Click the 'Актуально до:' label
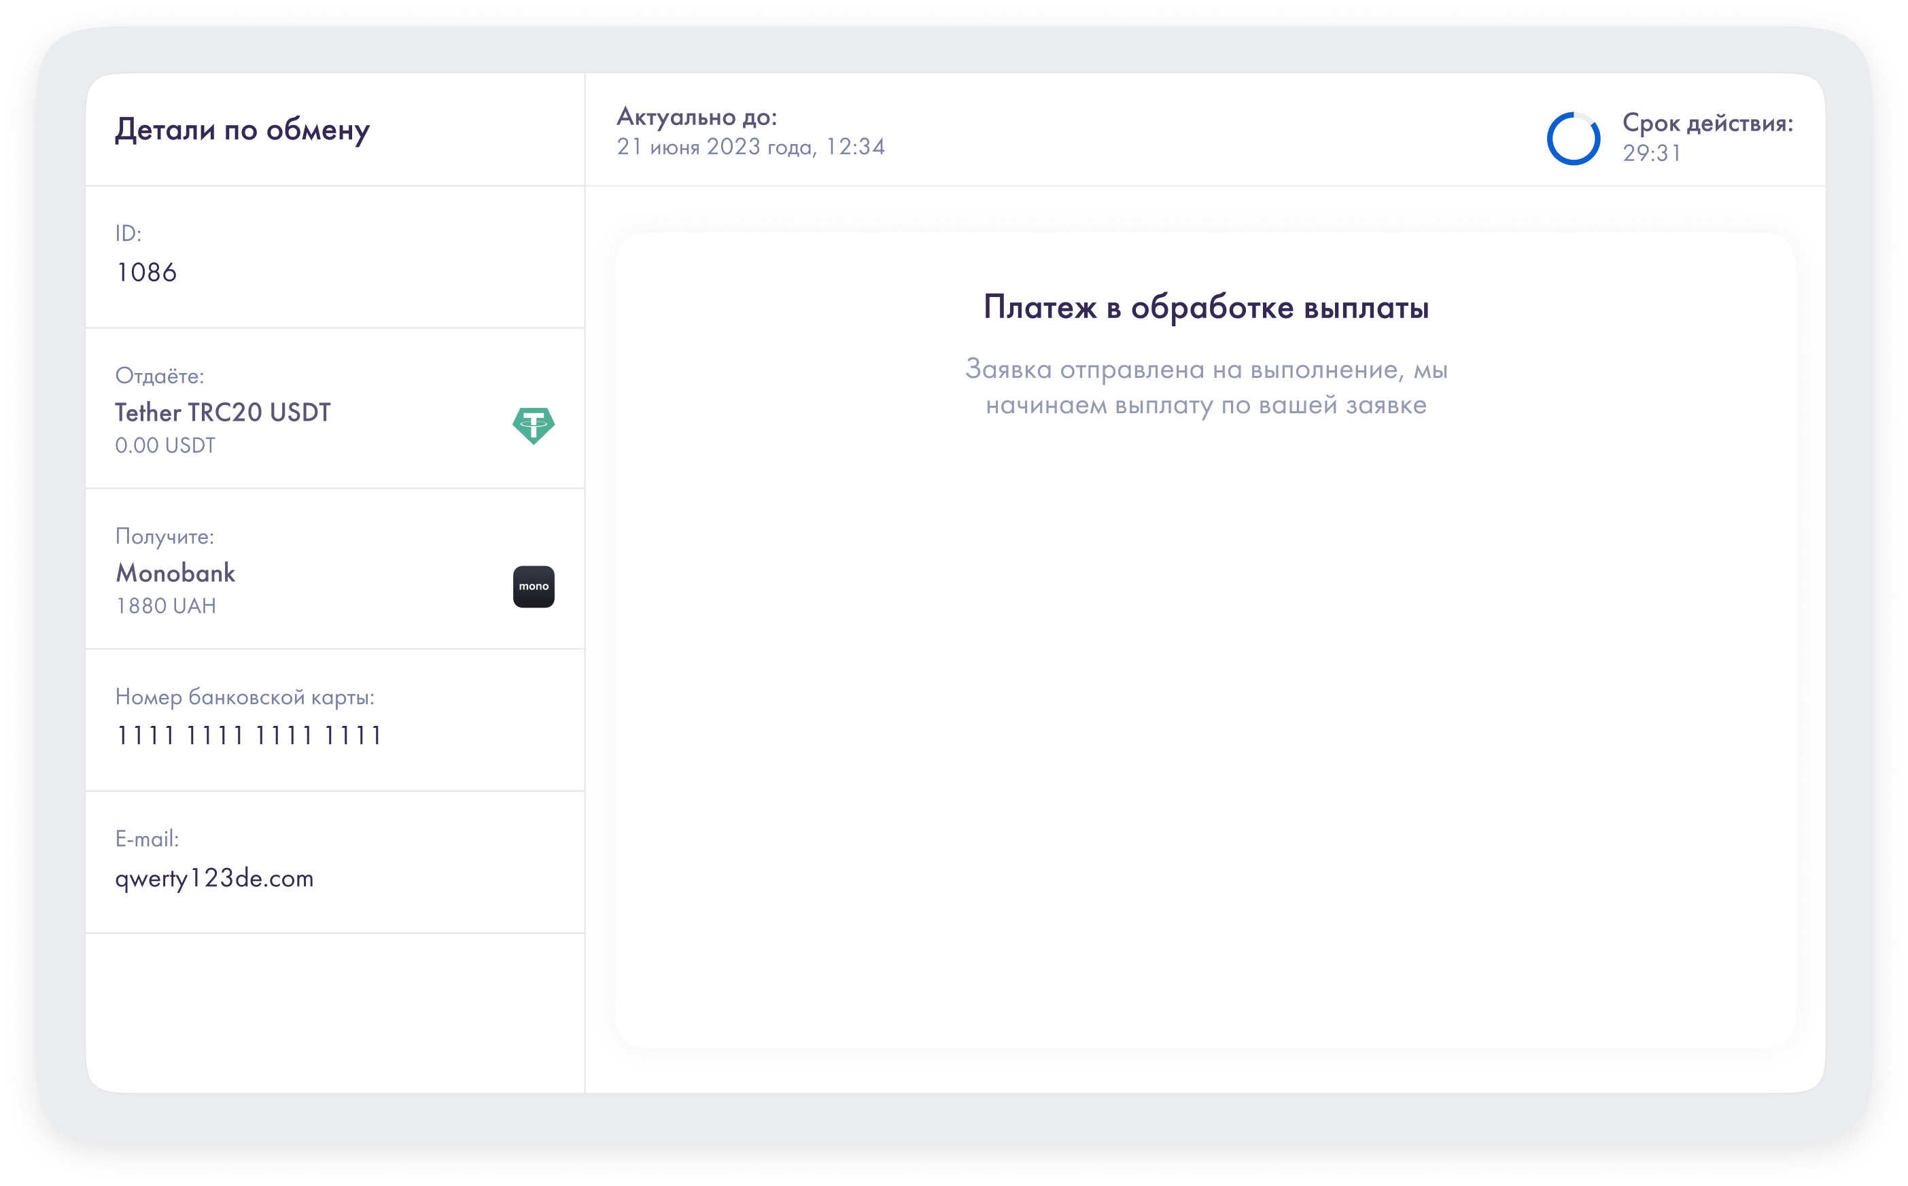Screen dimensions: 1908x1186 pyautogui.click(x=697, y=117)
